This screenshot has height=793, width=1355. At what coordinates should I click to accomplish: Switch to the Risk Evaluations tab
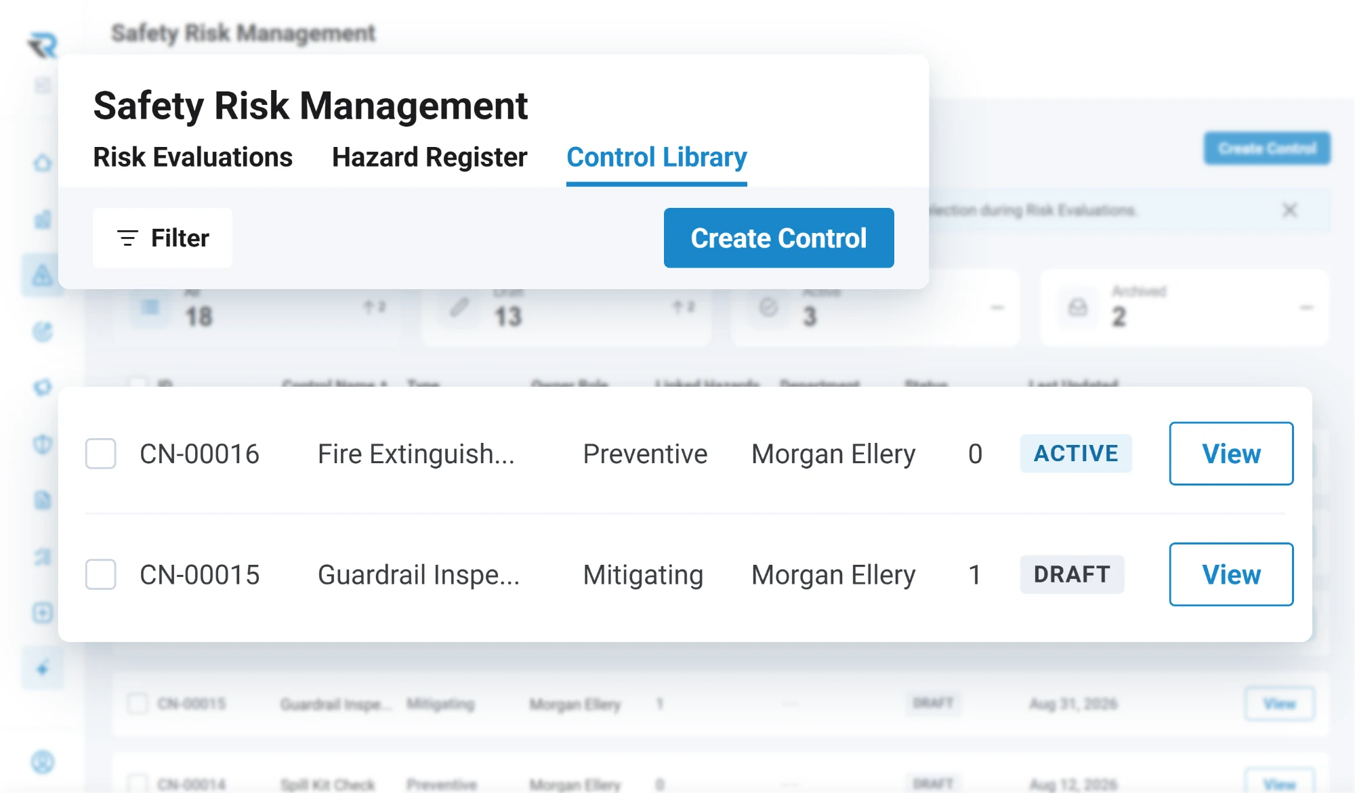(192, 157)
